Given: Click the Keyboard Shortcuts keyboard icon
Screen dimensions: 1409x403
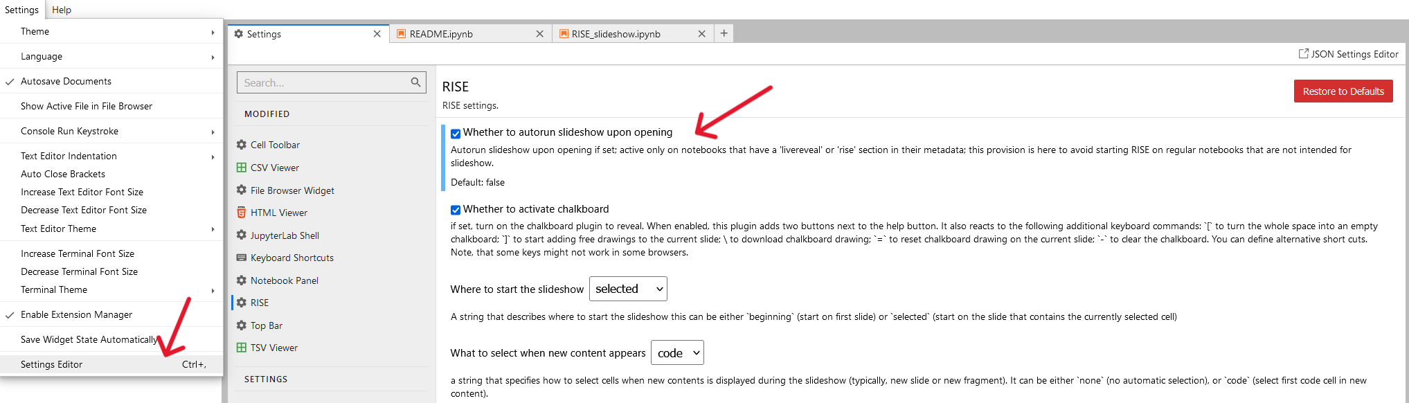Looking at the screenshot, I should coord(241,258).
